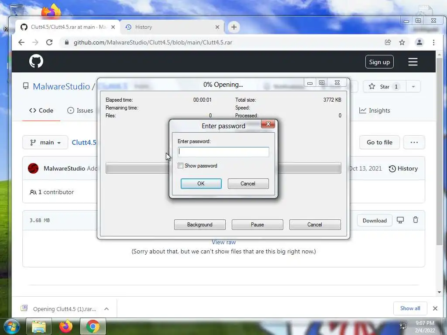
Task: Reload the GitHub page
Action: click(49, 42)
